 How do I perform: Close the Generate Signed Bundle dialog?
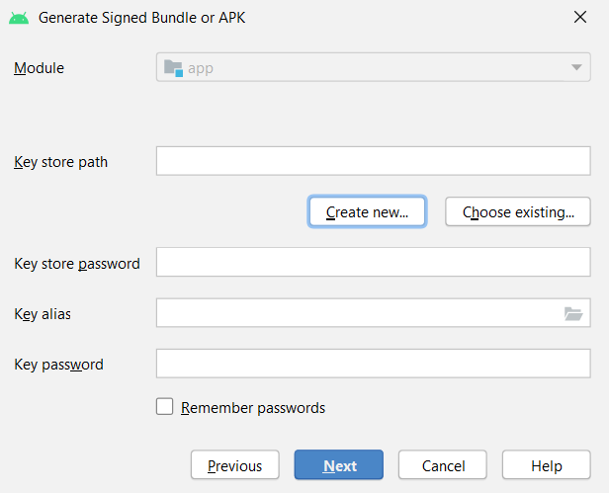[579, 16]
